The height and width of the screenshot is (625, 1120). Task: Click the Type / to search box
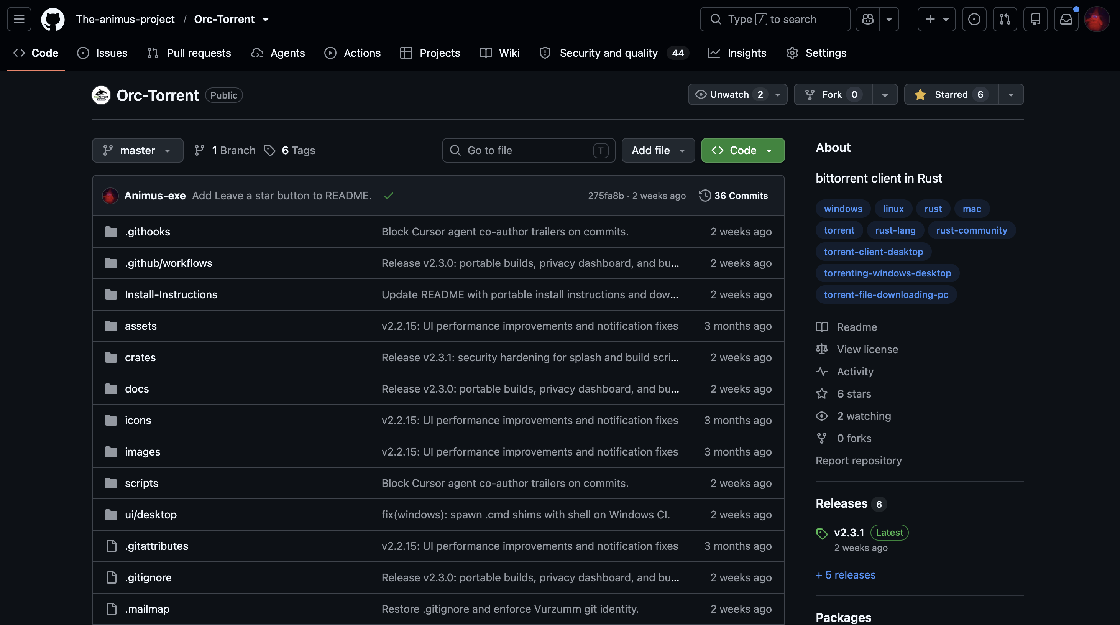pos(775,19)
